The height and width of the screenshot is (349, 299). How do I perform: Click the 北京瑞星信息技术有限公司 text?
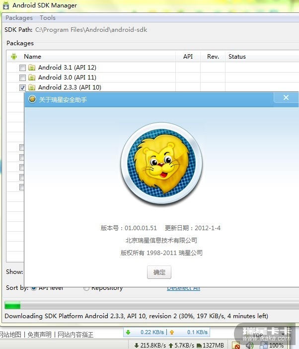tap(161, 241)
